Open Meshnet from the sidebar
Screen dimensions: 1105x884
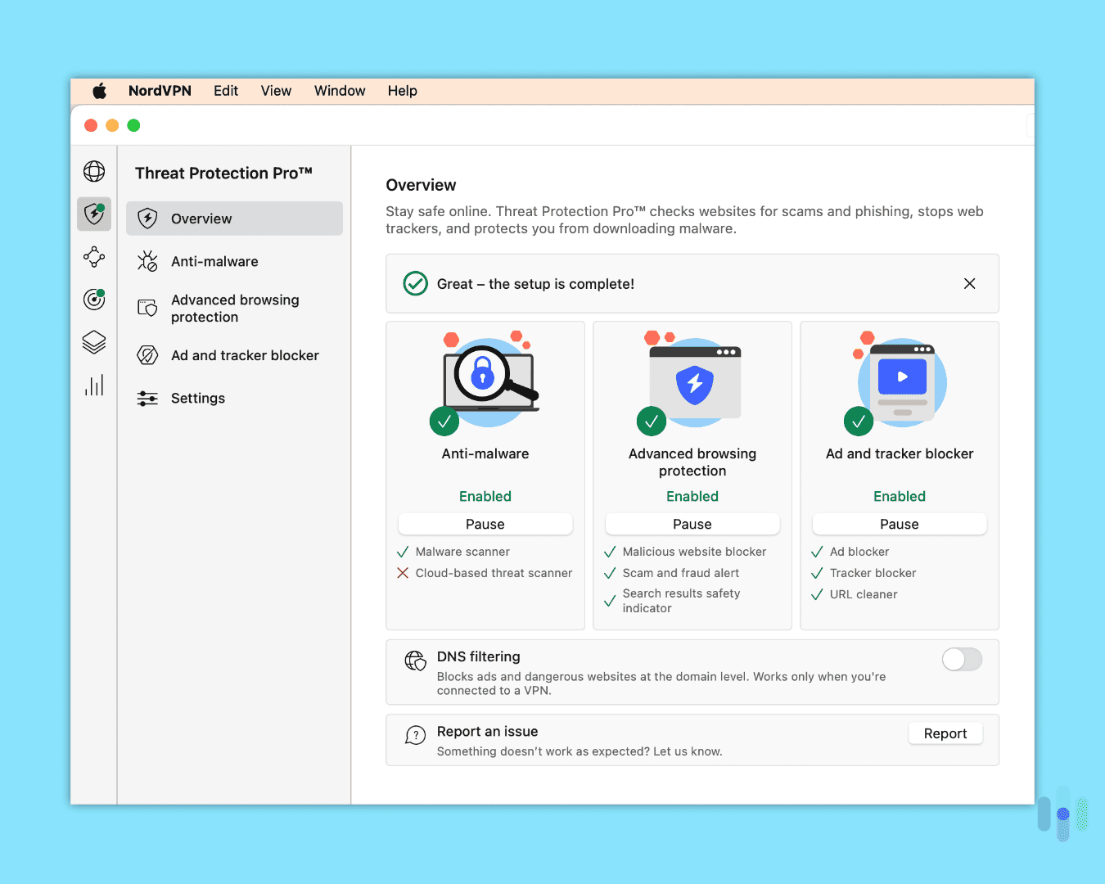pyautogui.click(x=93, y=257)
